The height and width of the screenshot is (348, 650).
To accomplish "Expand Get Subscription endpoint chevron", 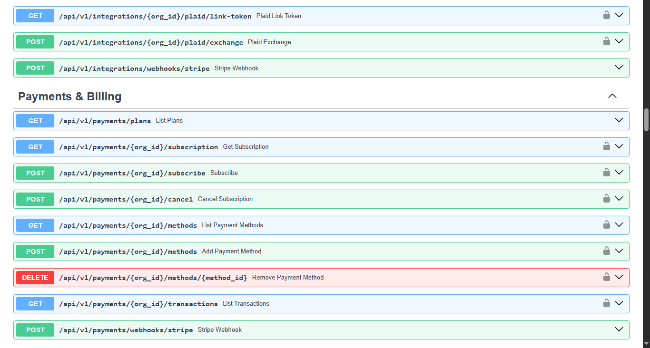I will pyautogui.click(x=619, y=146).
